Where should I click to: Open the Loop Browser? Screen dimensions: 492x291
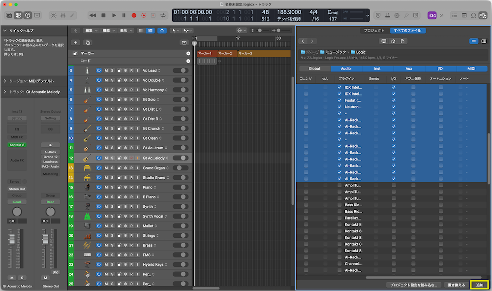473,15
